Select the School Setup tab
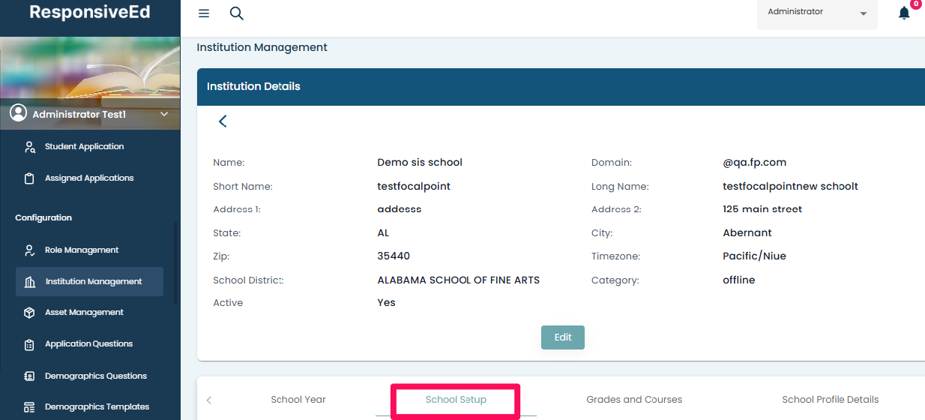Screen dimensions: 925x420 pos(456,400)
